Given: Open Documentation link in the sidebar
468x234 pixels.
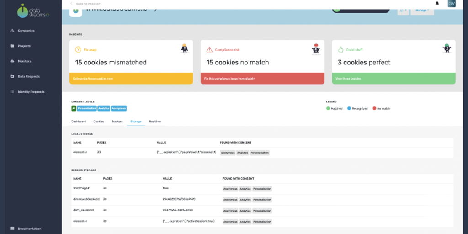Looking at the screenshot, I should click(29, 229).
